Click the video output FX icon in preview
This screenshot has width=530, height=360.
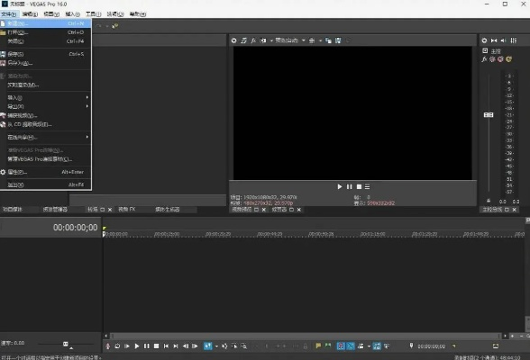coord(253,40)
